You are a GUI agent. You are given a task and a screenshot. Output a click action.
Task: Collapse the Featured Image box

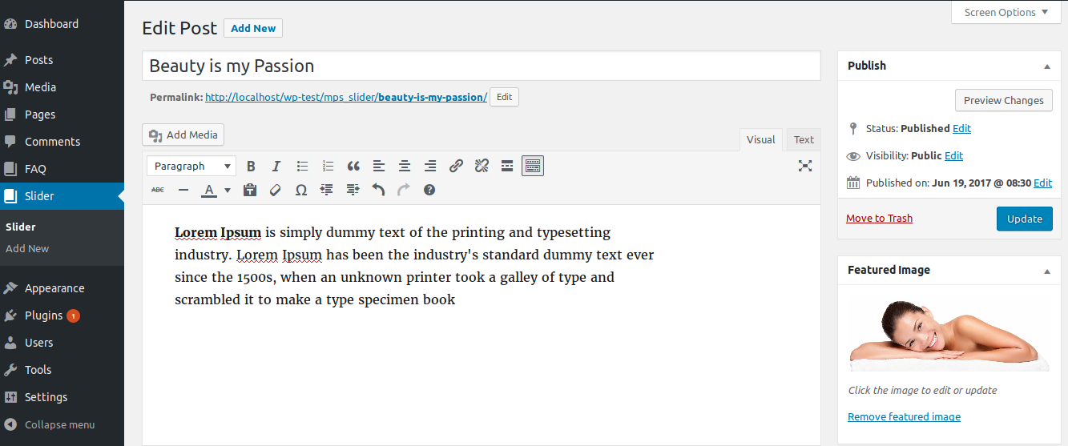click(1047, 271)
